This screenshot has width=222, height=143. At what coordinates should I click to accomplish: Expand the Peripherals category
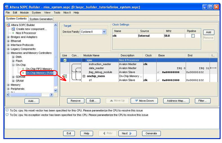tap(8, 89)
